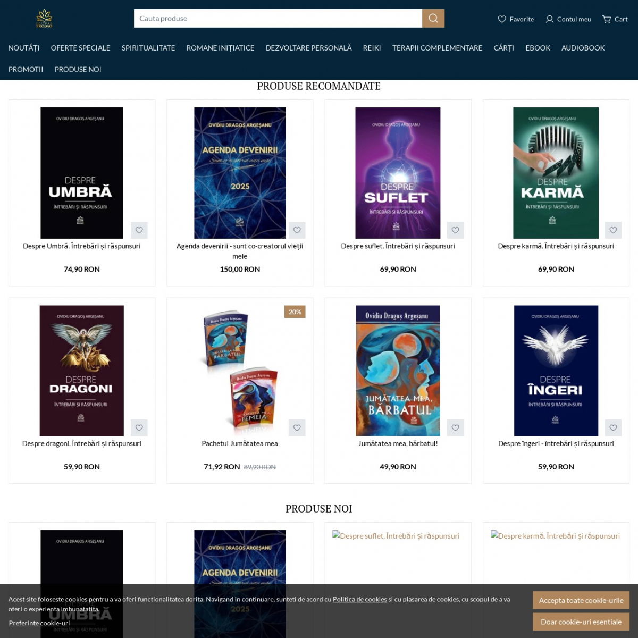Open broken-image Despre karmă link in Produse noi

coord(556,536)
